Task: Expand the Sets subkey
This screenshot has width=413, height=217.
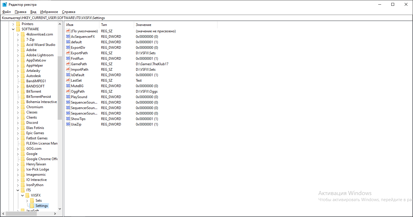Action: tap(27, 201)
